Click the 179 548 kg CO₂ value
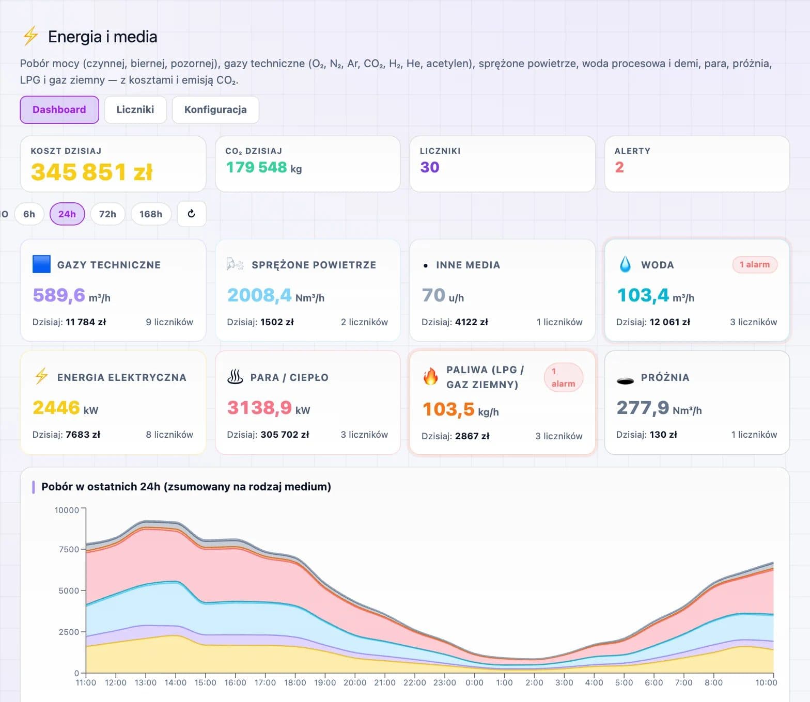 (264, 167)
